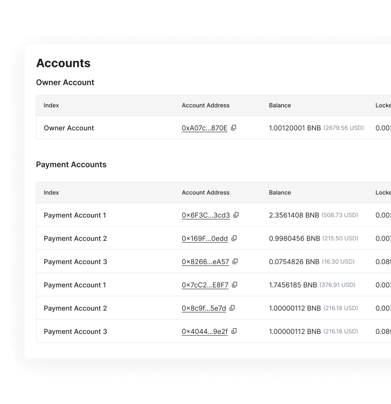Image resolution: width=391 pixels, height=404 pixels.
Task: Copy the Owner Account address 0xA07c...870E
Action: click(233, 128)
